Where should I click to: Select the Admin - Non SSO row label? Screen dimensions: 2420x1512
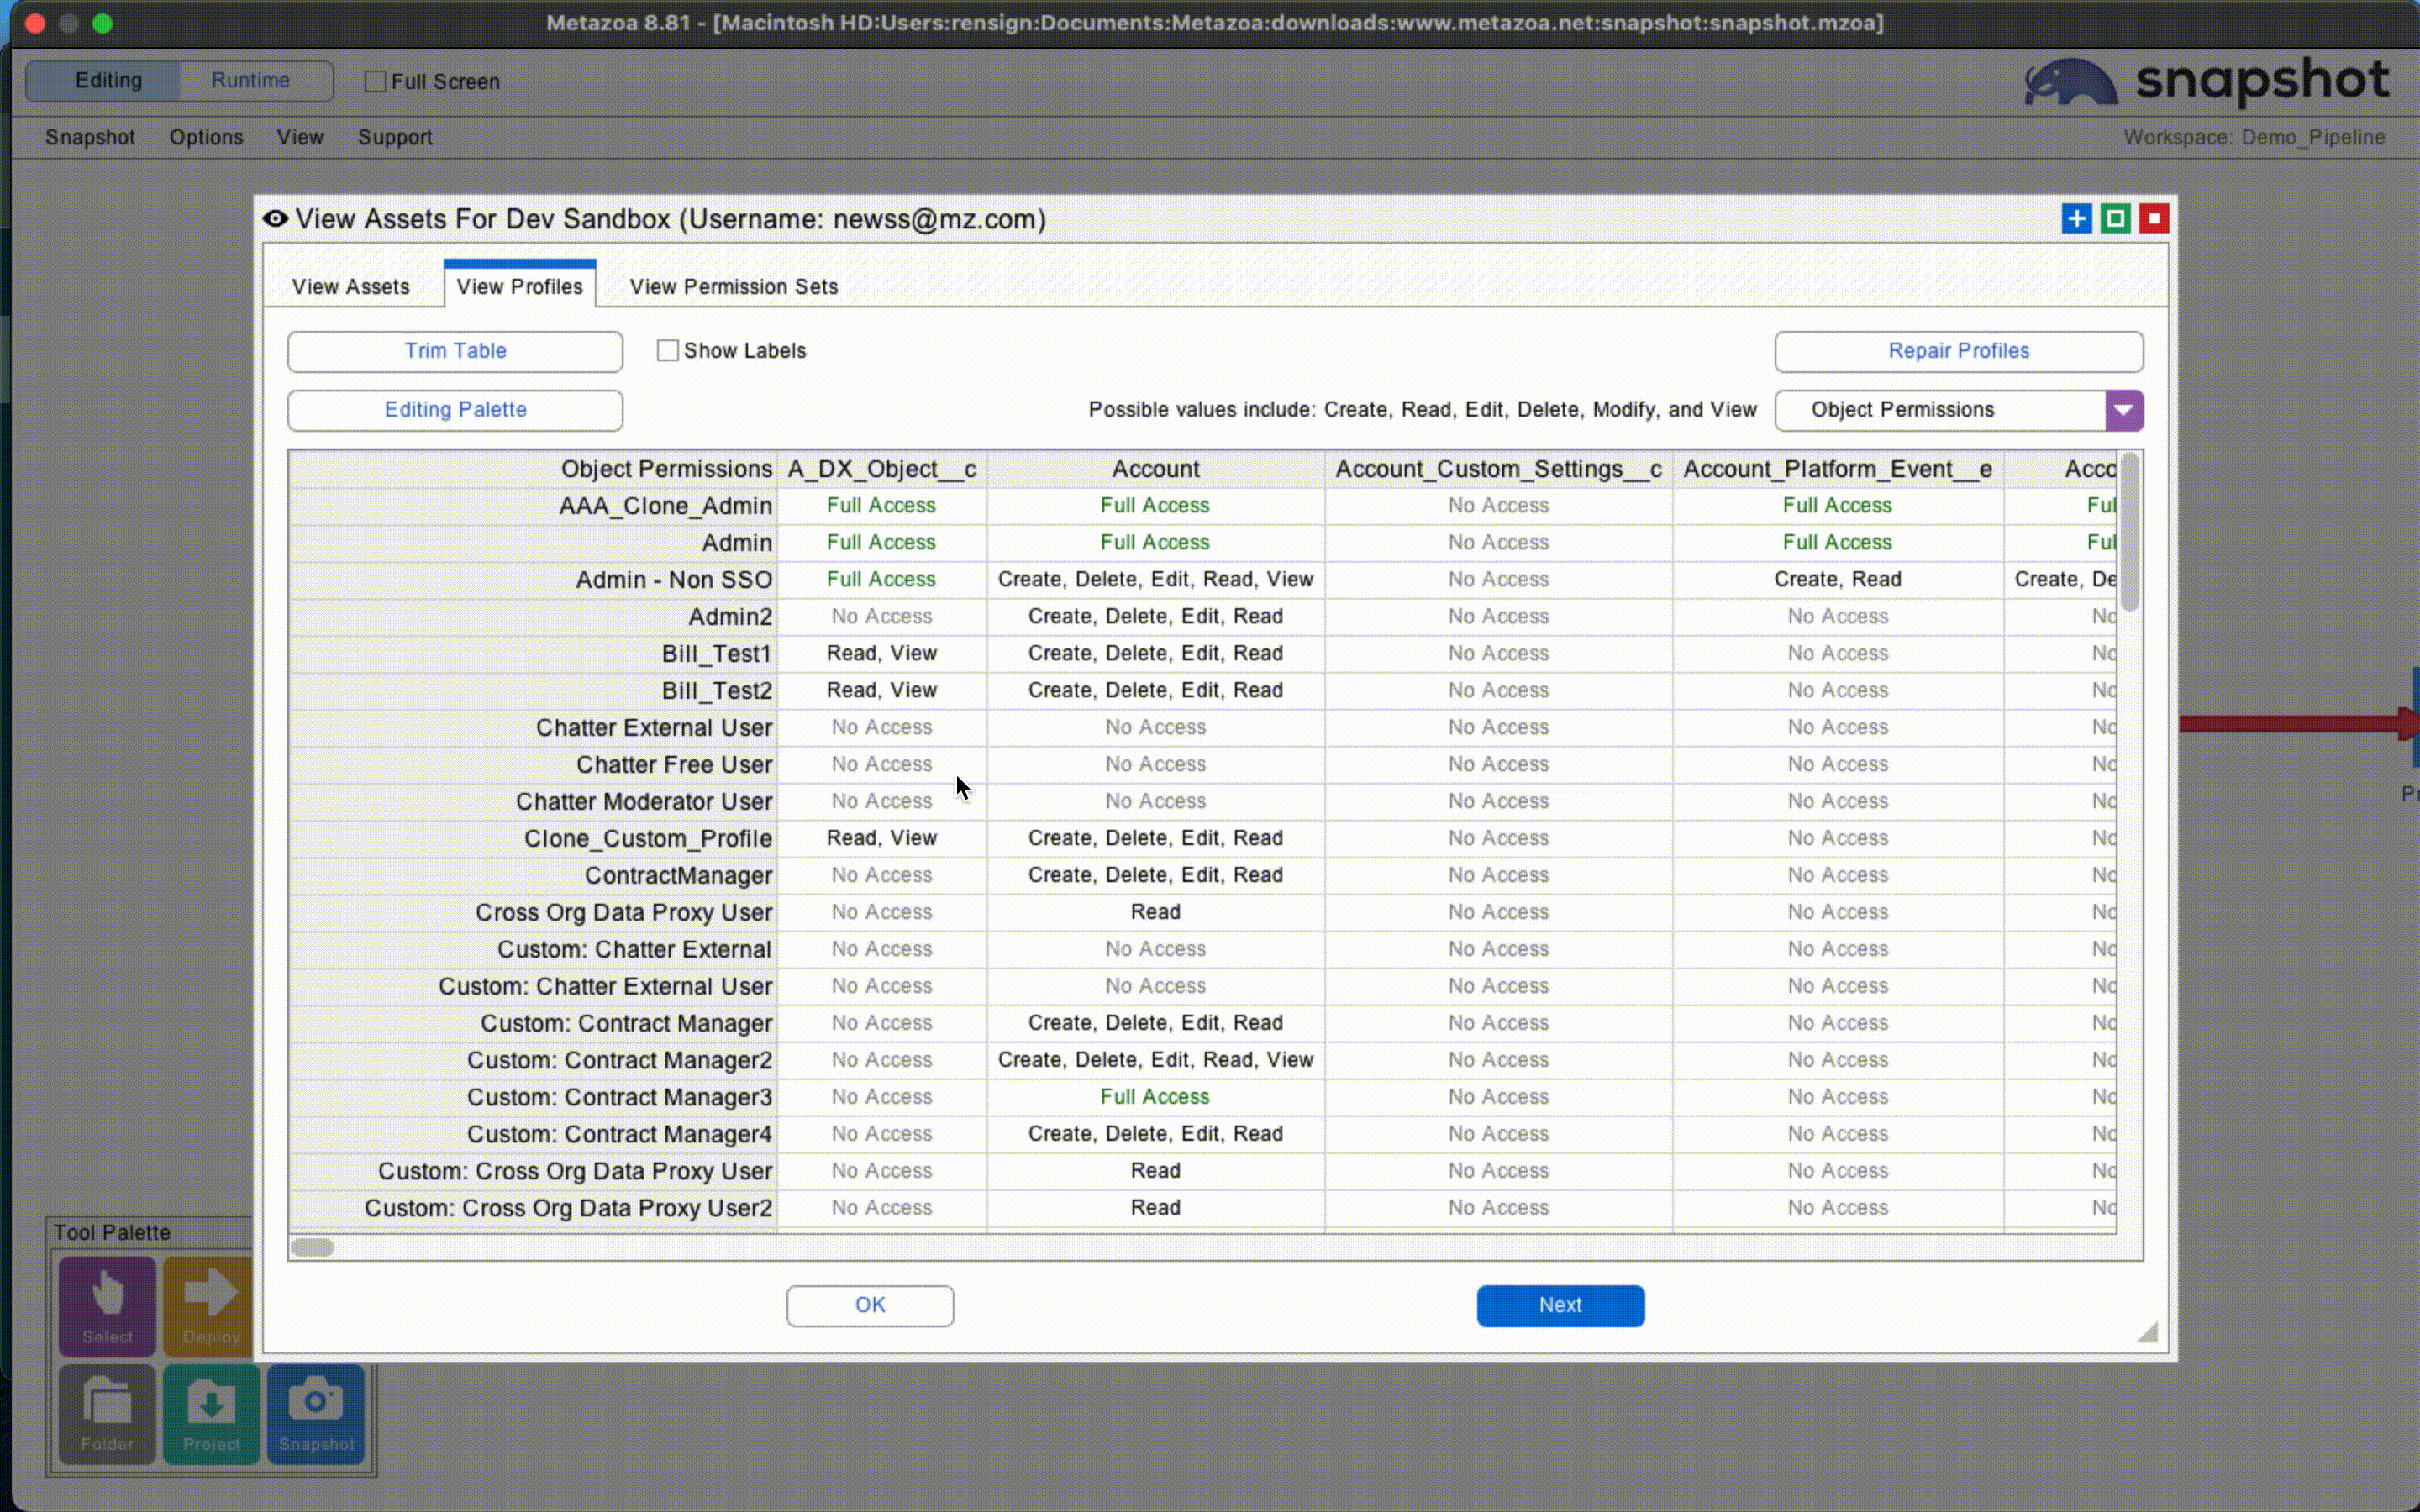(x=674, y=580)
